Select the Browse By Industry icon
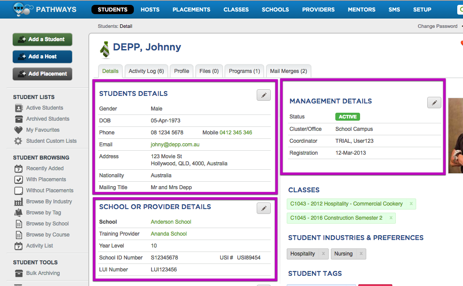The width and height of the screenshot is (463, 286). pos(17,202)
